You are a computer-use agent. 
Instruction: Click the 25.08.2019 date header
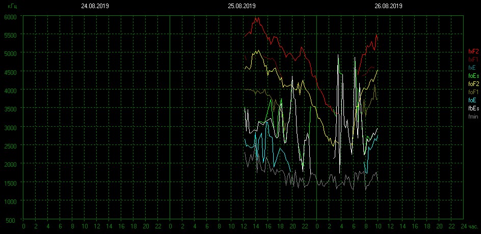pos(242,6)
